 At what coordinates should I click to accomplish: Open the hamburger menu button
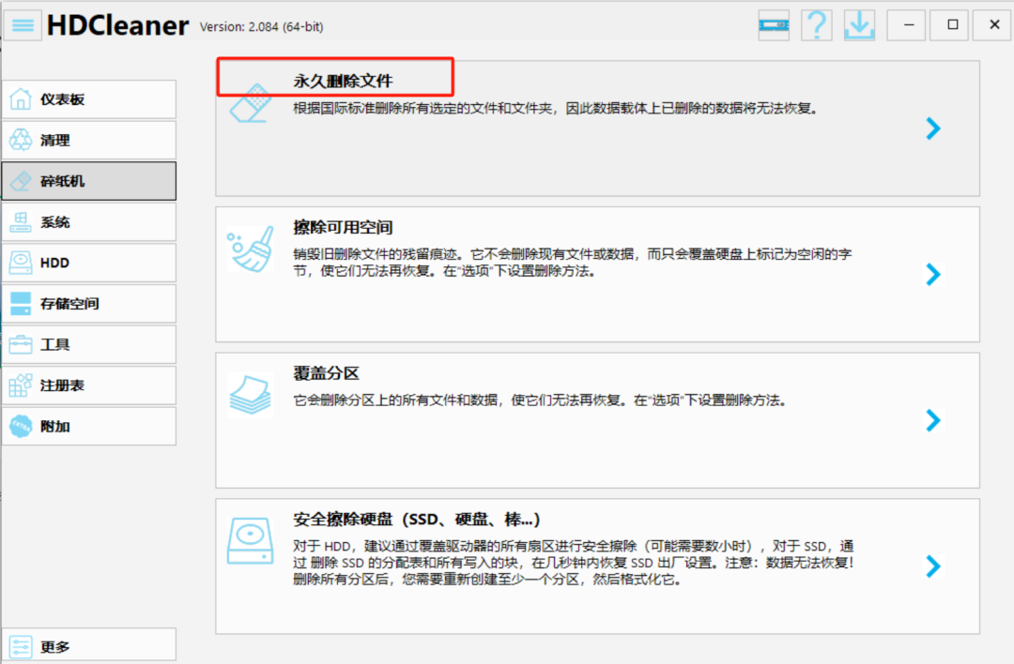(23, 25)
